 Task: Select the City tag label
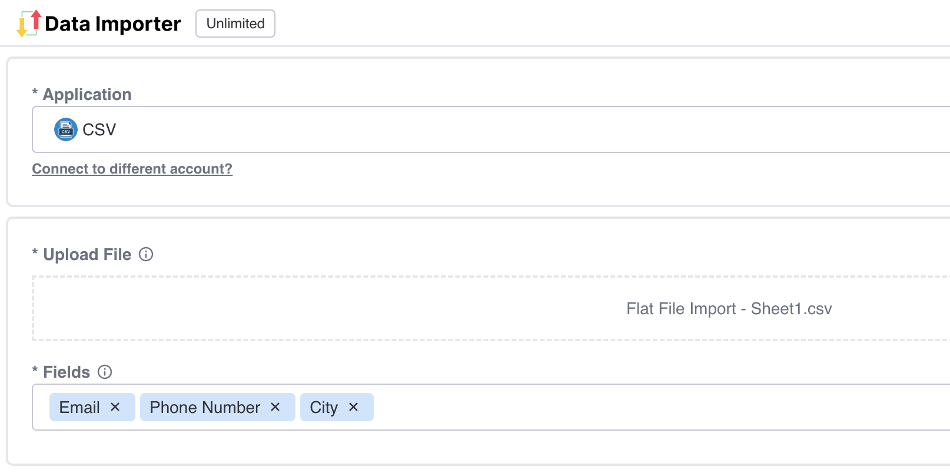(x=324, y=407)
